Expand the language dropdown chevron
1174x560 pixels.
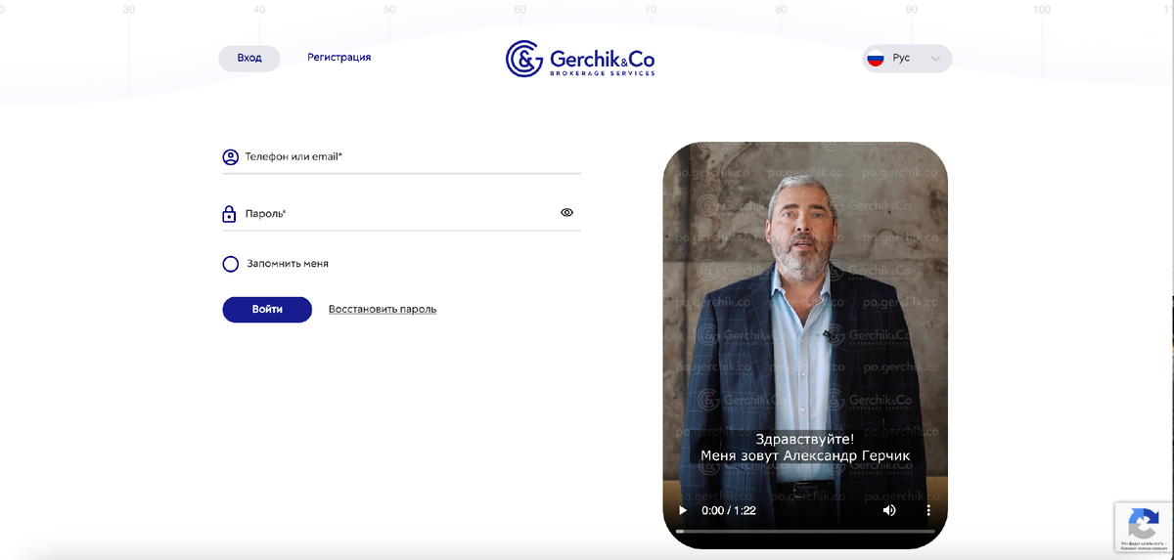coord(936,59)
